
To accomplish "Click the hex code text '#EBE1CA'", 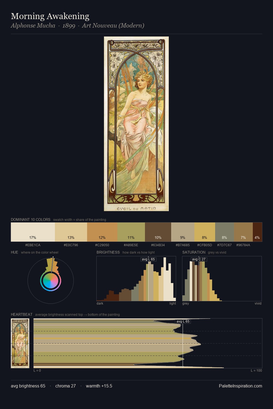I will tap(33, 245).
